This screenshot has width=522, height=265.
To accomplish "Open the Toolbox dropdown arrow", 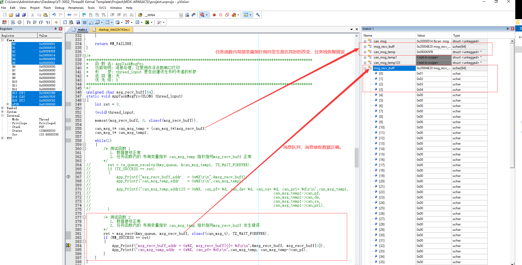I will (x=164, y=22).
